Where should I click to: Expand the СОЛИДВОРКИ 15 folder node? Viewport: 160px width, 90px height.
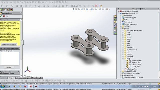coord(121,71)
